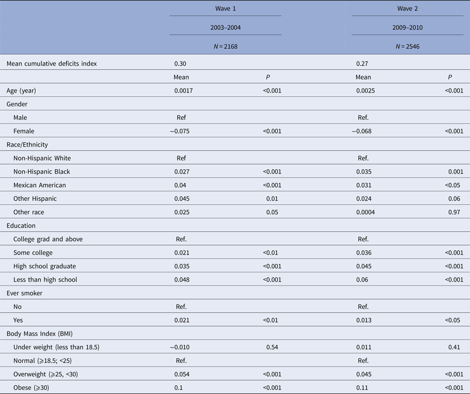
Task: Click the N = 2168 sample size
Action: [x=225, y=46]
